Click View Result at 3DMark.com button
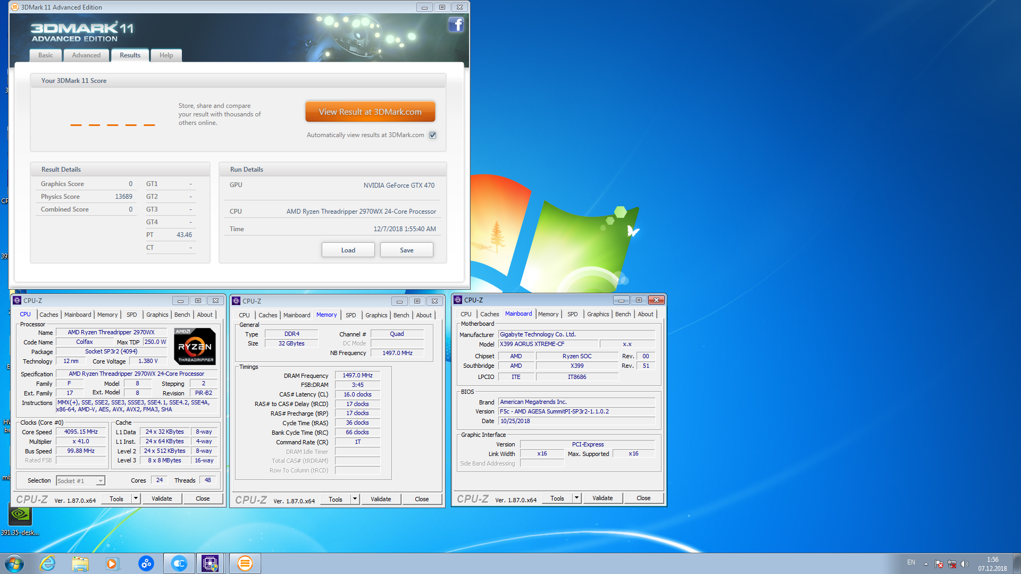This screenshot has width=1021, height=574. [370, 112]
